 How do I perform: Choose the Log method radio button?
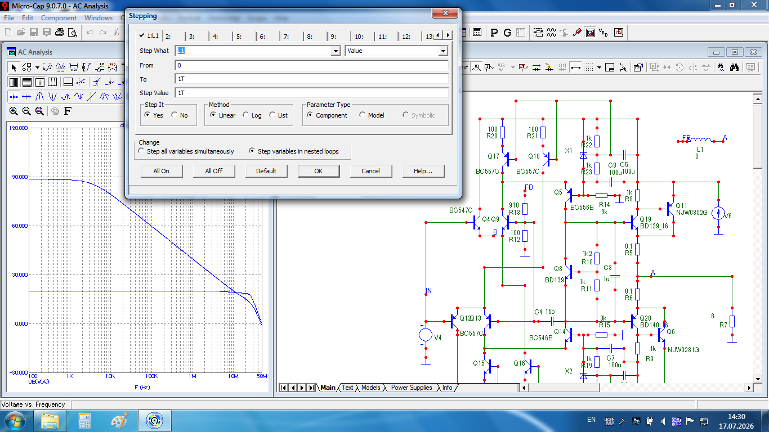click(x=246, y=115)
